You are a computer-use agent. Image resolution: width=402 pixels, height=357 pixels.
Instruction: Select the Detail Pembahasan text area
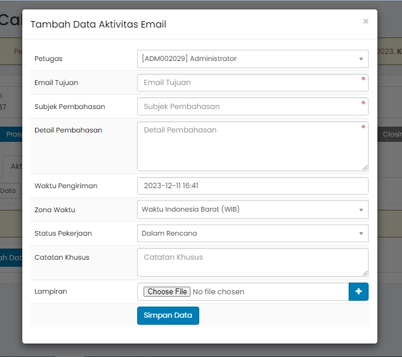252,146
